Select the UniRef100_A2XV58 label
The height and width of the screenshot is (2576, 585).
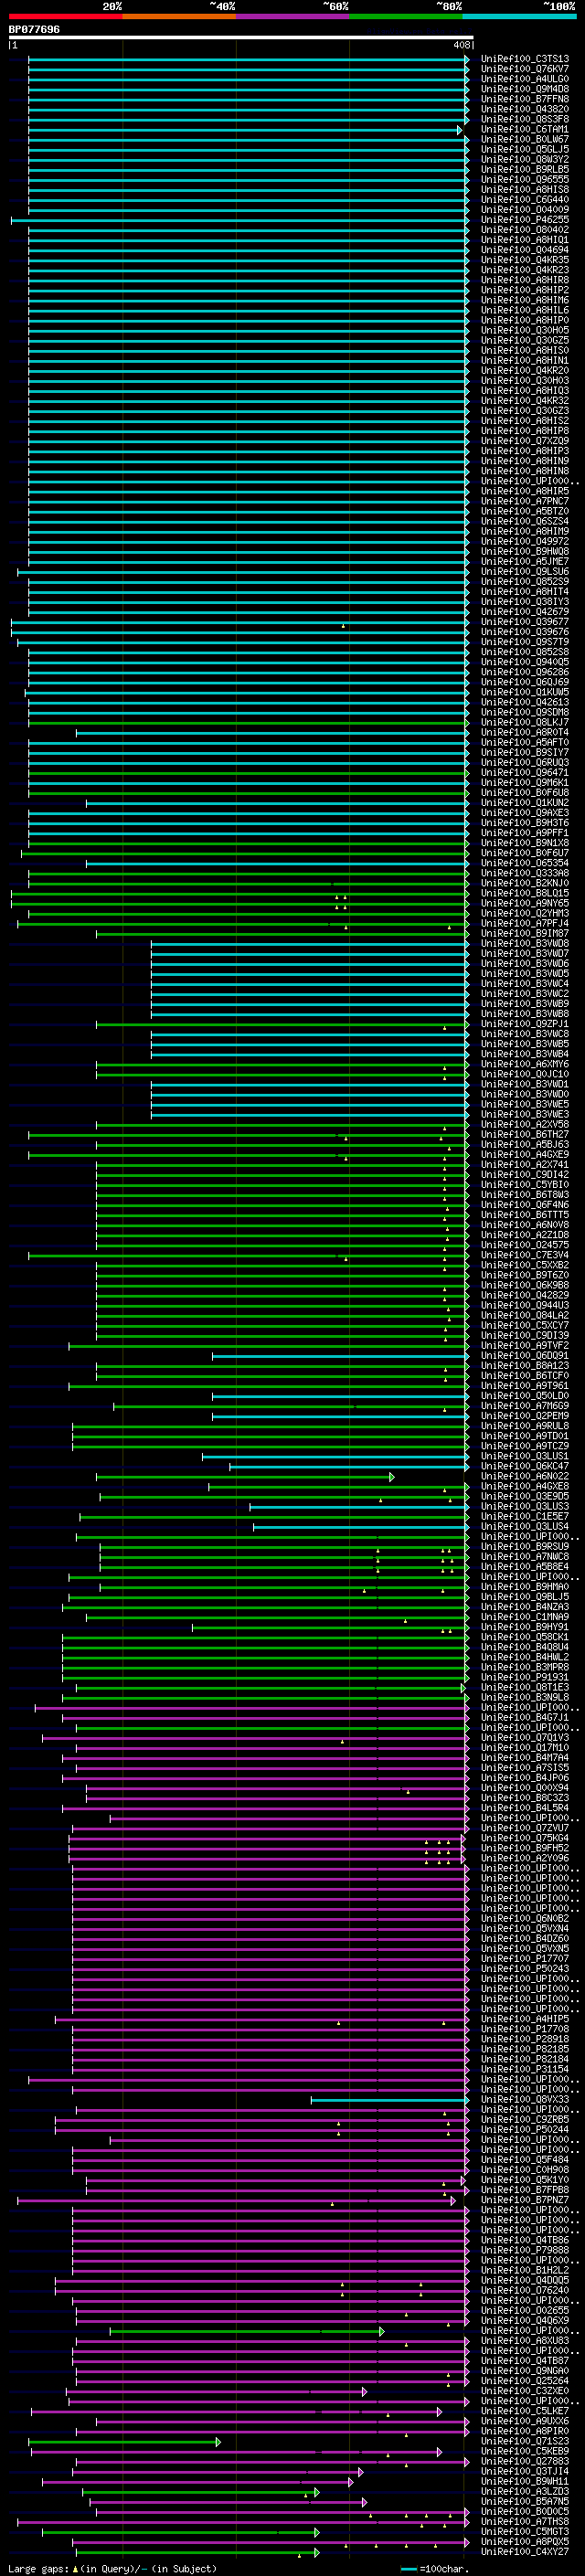point(525,1124)
